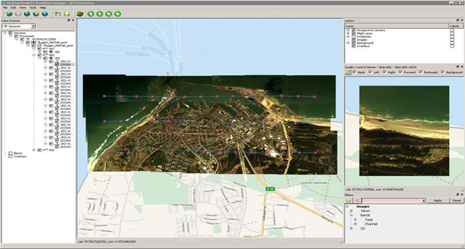This screenshot has width=465, height=249.
Task: Open the View menu
Action: click(22, 7)
